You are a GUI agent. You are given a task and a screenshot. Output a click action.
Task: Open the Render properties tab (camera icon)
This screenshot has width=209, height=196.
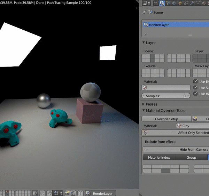point(156,3)
